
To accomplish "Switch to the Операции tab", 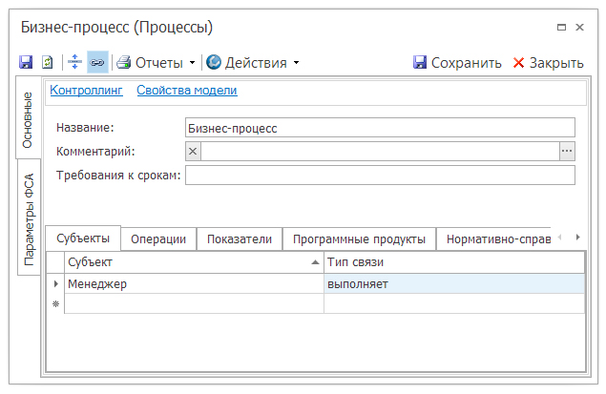I will coord(158,239).
